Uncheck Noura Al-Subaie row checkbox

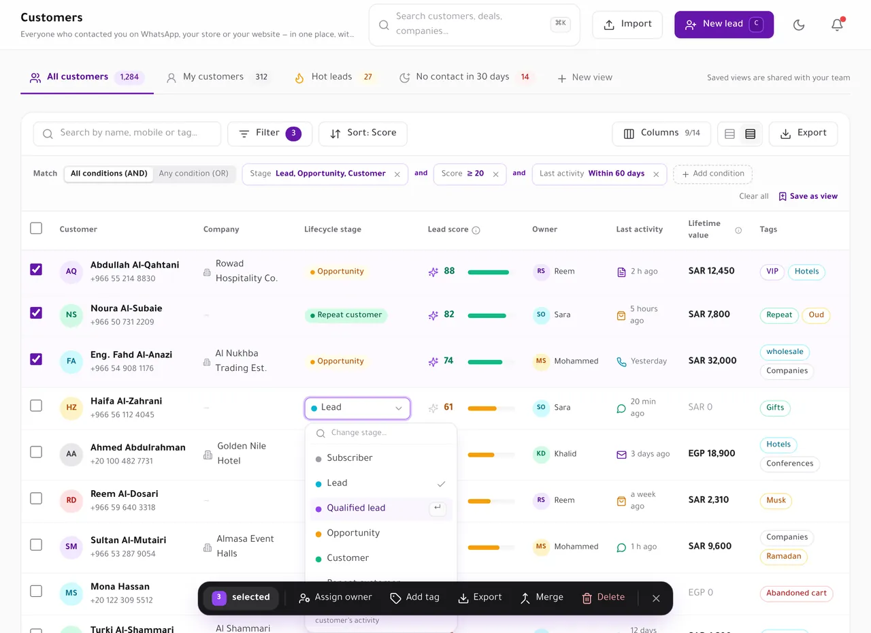(36, 313)
